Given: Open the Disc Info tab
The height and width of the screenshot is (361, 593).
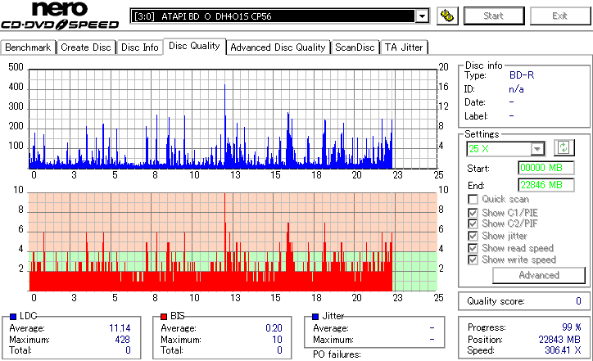Looking at the screenshot, I should 139,47.
